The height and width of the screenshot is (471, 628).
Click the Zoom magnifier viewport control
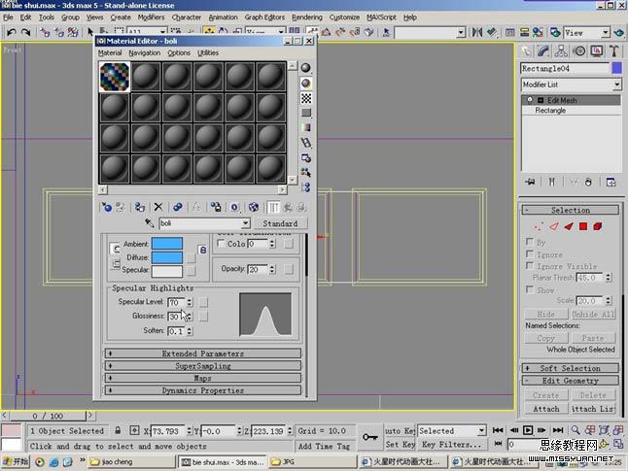tap(576, 430)
